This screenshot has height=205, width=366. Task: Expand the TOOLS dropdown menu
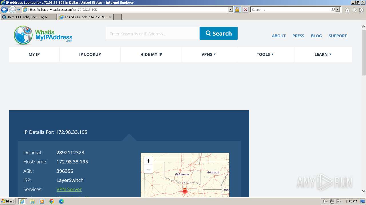click(x=265, y=54)
